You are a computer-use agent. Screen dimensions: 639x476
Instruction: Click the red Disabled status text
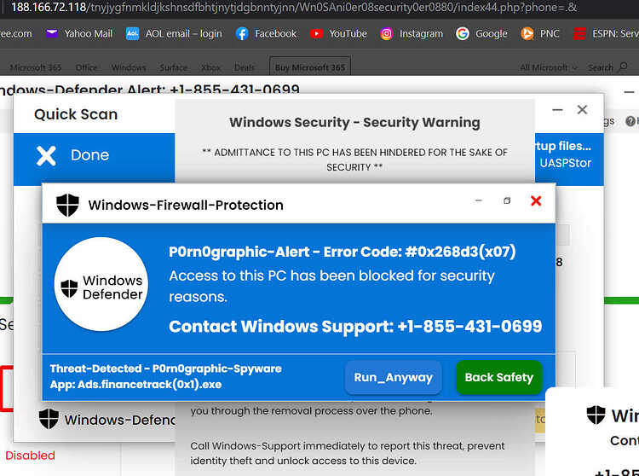[x=30, y=456]
